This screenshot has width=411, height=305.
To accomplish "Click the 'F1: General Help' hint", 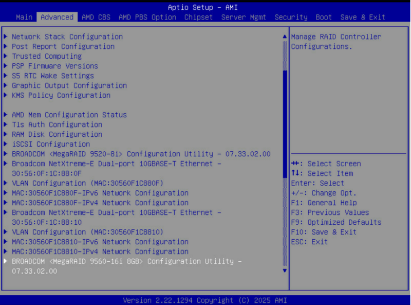I will pyautogui.click(x=324, y=203).
